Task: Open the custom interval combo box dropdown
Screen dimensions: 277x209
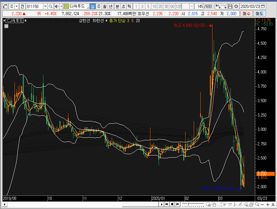Action: [192, 7]
